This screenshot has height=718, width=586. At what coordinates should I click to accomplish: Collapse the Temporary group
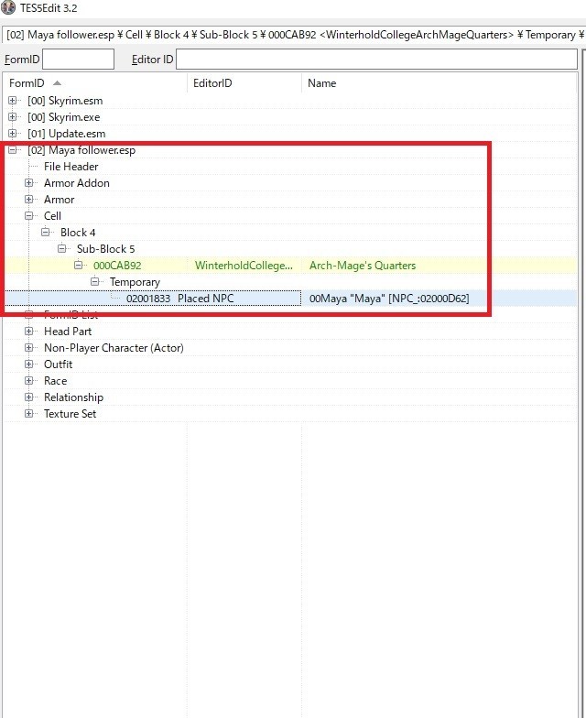click(95, 282)
